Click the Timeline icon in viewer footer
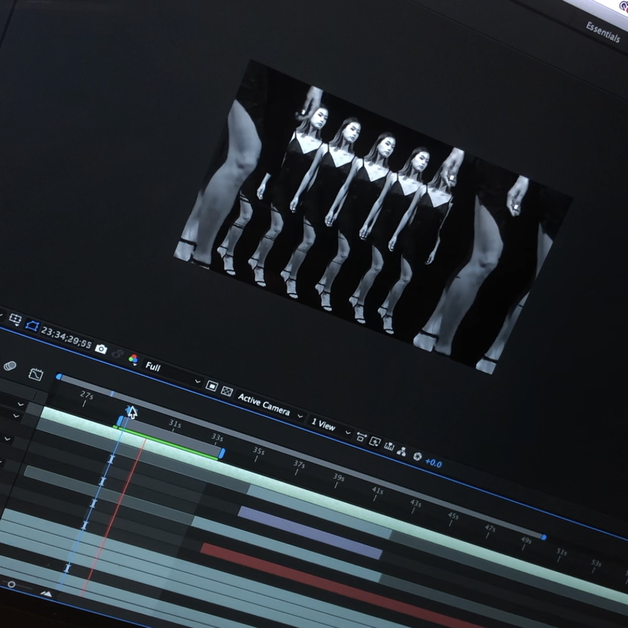This screenshot has width=628, height=628. (x=389, y=446)
